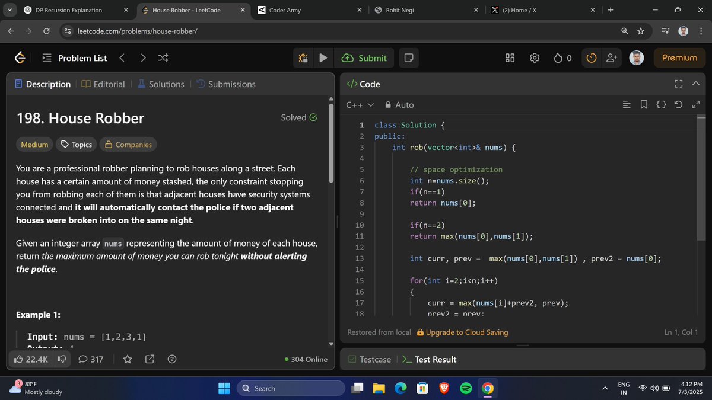Open the Testcase tab
The height and width of the screenshot is (400, 712).
click(370, 359)
